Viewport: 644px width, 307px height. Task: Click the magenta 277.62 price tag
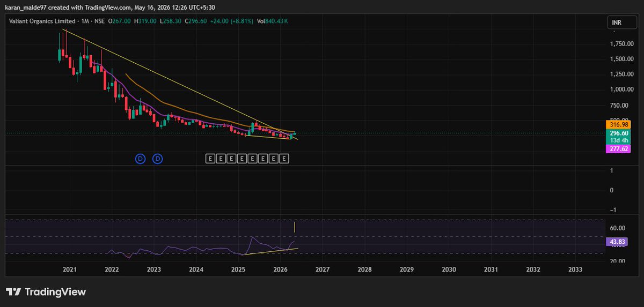(619, 148)
